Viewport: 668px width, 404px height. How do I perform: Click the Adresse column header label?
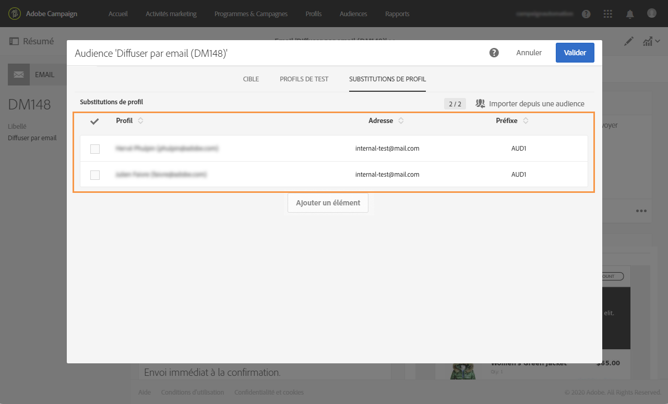pyautogui.click(x=381, y=121)
